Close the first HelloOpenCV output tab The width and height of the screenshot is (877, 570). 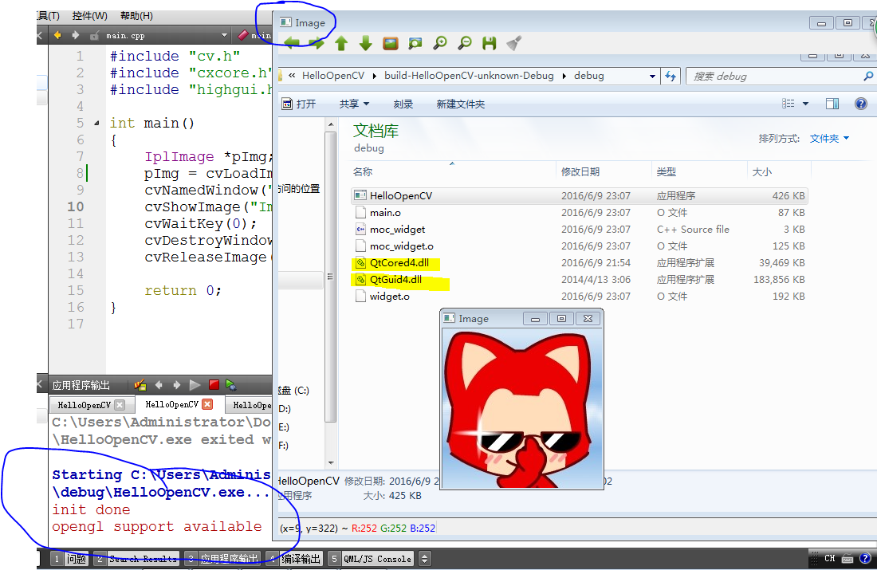[119, 404]
